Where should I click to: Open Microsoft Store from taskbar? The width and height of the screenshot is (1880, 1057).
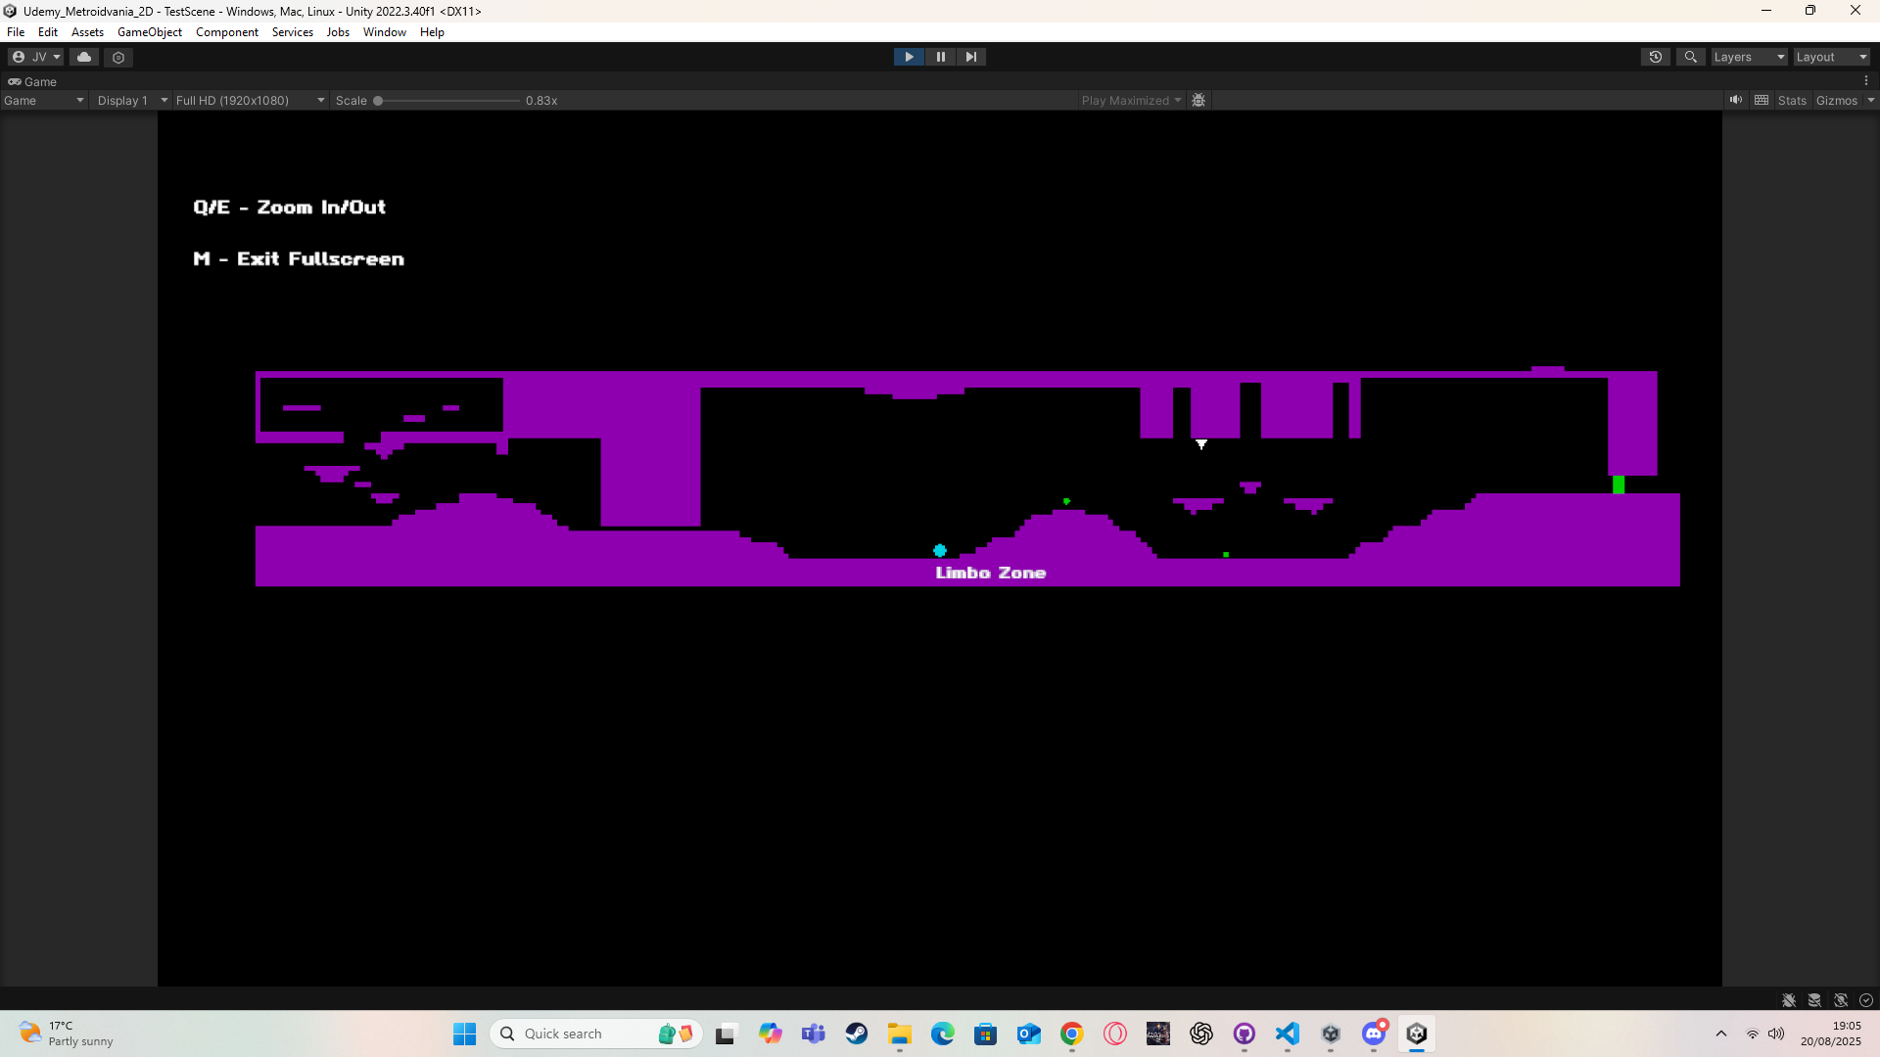pos(986,1034)
